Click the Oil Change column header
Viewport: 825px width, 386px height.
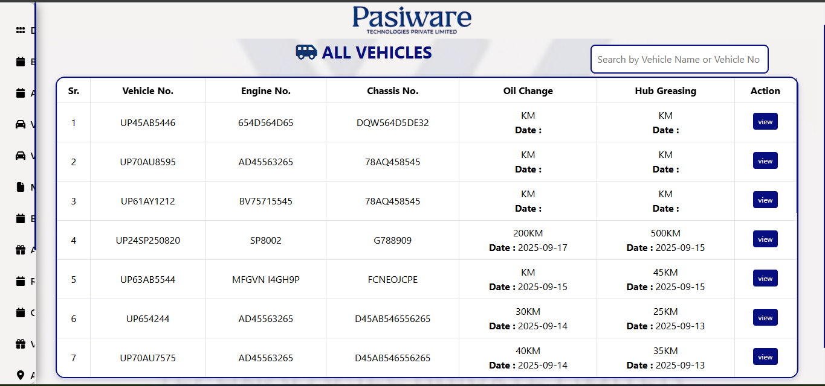point(528,91)
